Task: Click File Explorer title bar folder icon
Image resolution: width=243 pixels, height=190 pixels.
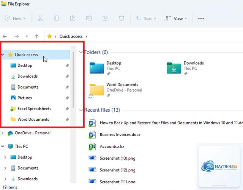Action: point(3,4)
